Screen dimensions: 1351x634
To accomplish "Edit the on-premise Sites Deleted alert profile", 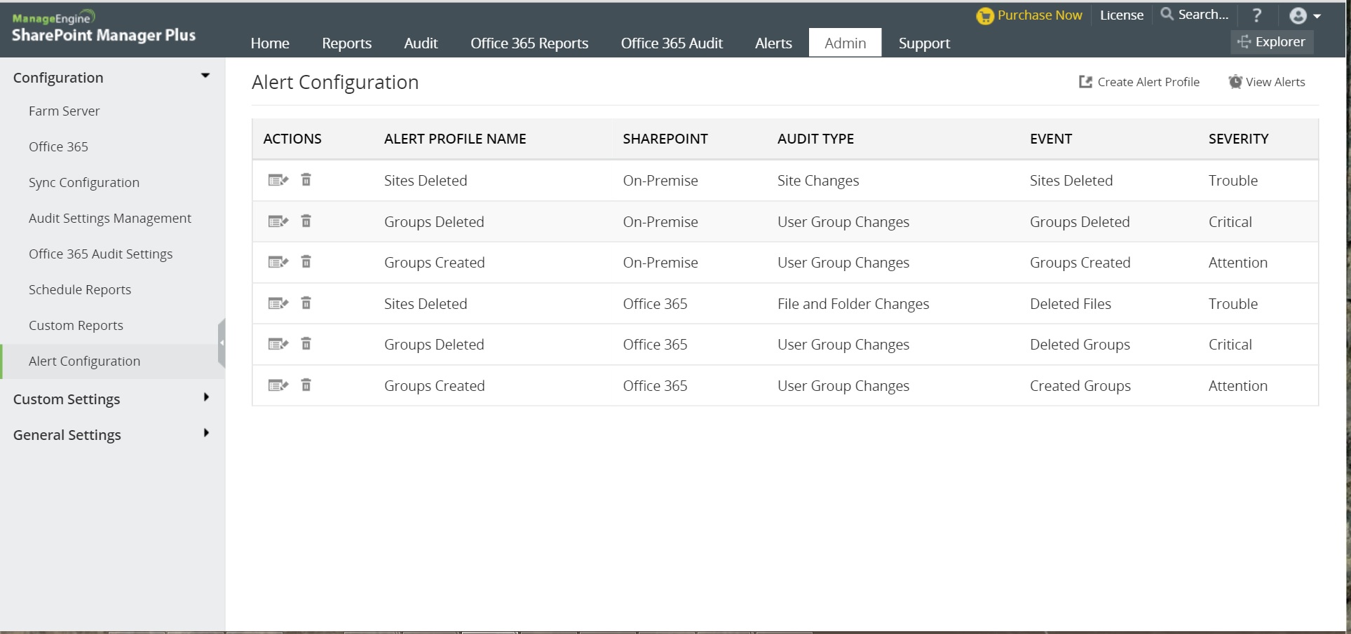I will point(278,181).
